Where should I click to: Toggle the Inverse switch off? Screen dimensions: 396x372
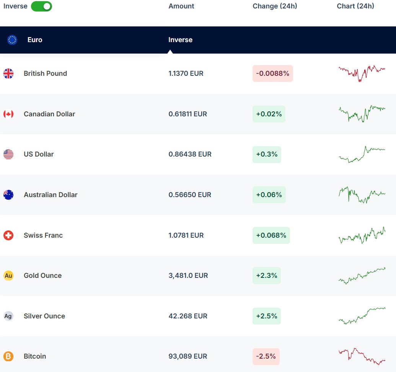tap(41, 7)
